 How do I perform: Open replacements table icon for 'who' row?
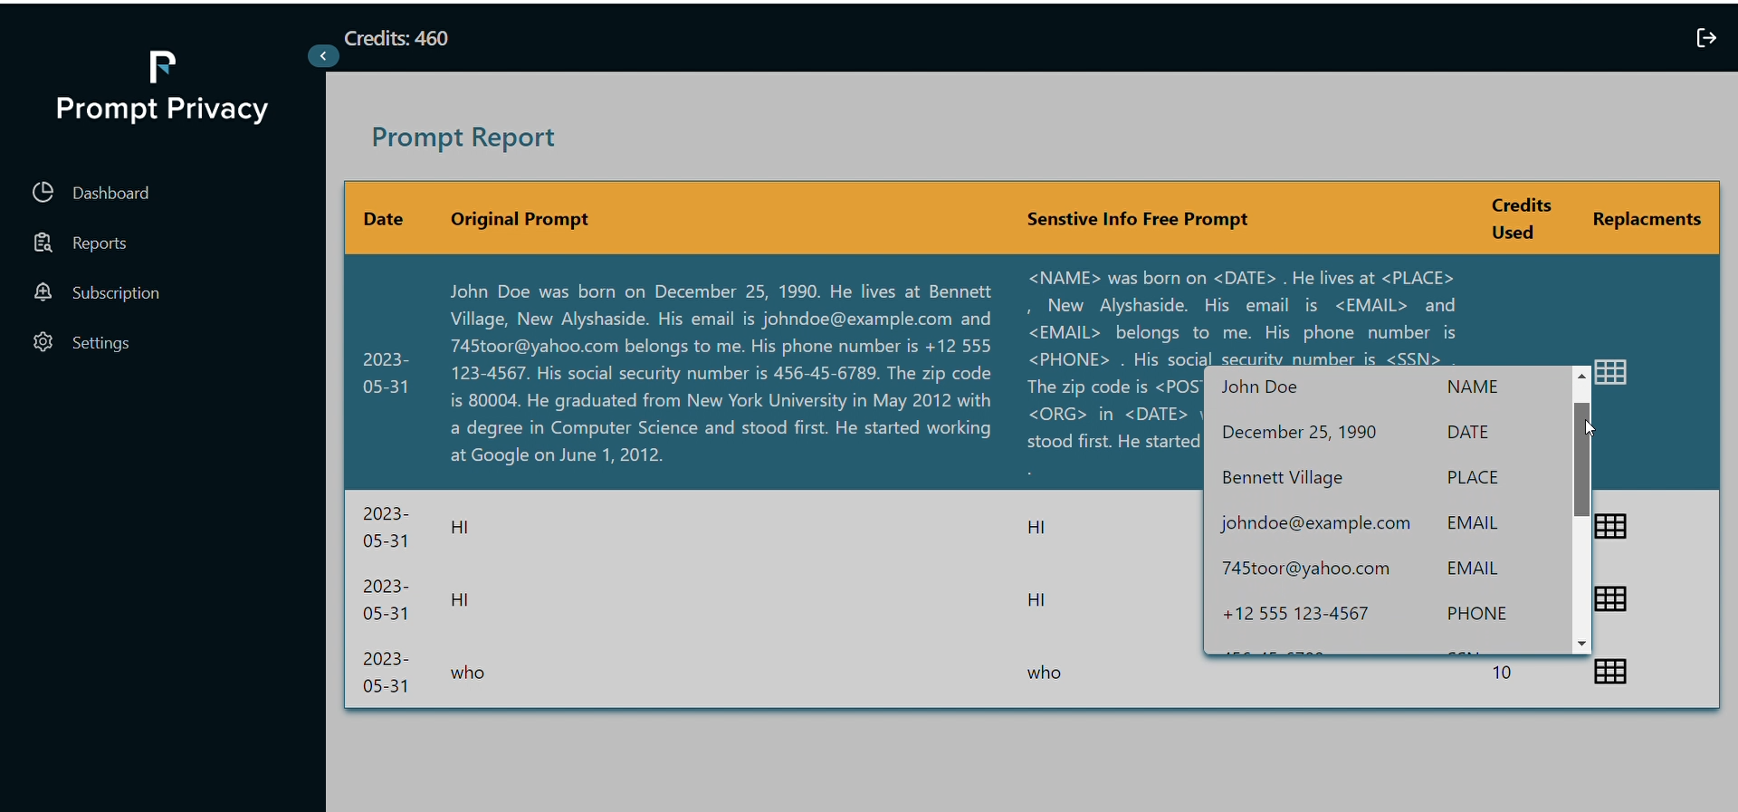(1611, 672)
